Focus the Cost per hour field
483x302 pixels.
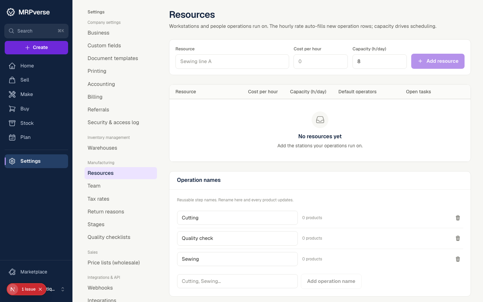(x=321, y=61)
